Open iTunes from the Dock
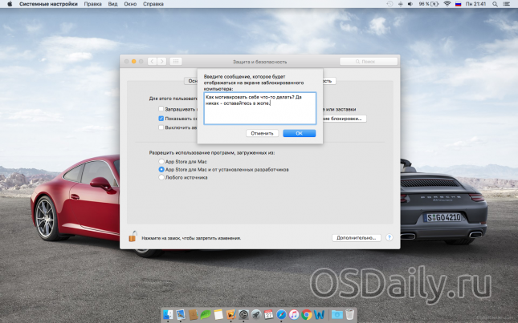 294,314
